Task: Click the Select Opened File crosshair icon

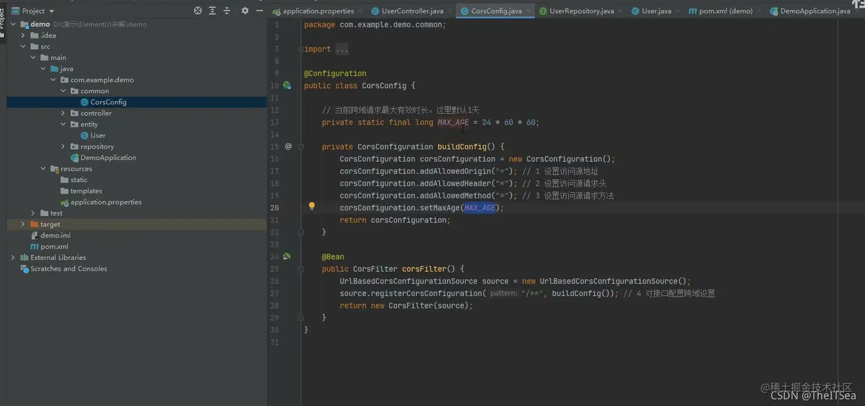Action: pyautogui.click(x=198, y=10)
